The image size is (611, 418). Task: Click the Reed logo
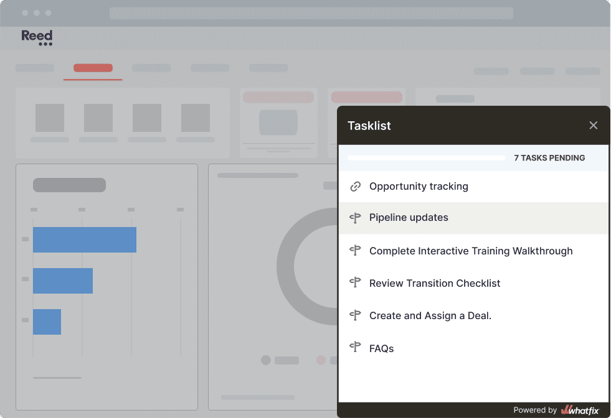click(37, 37)
